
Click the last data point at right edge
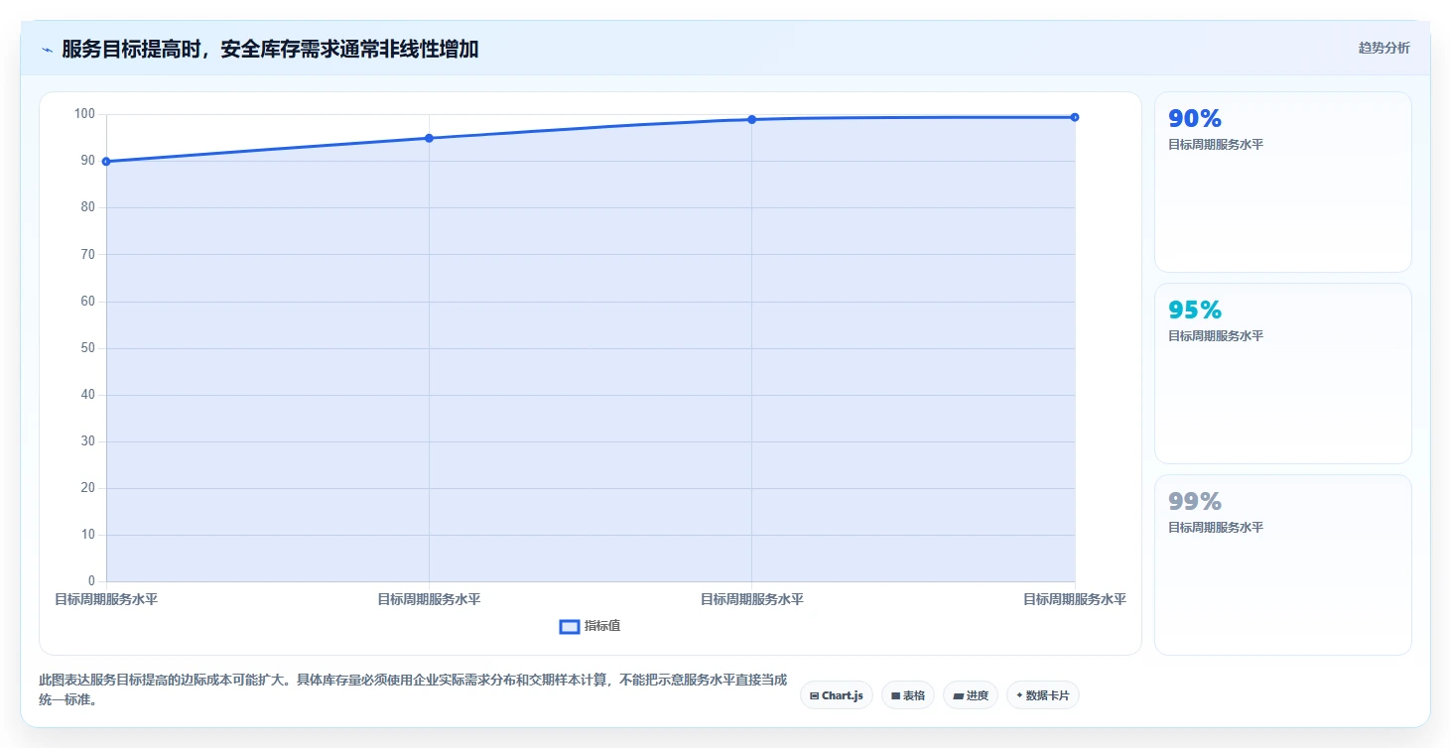pyautogui.click(x=1075, y=117)
